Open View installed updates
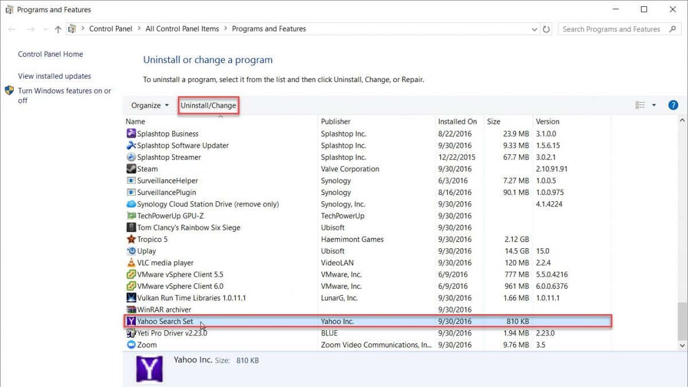The image size is (688, 387). [x=53, y=76]
